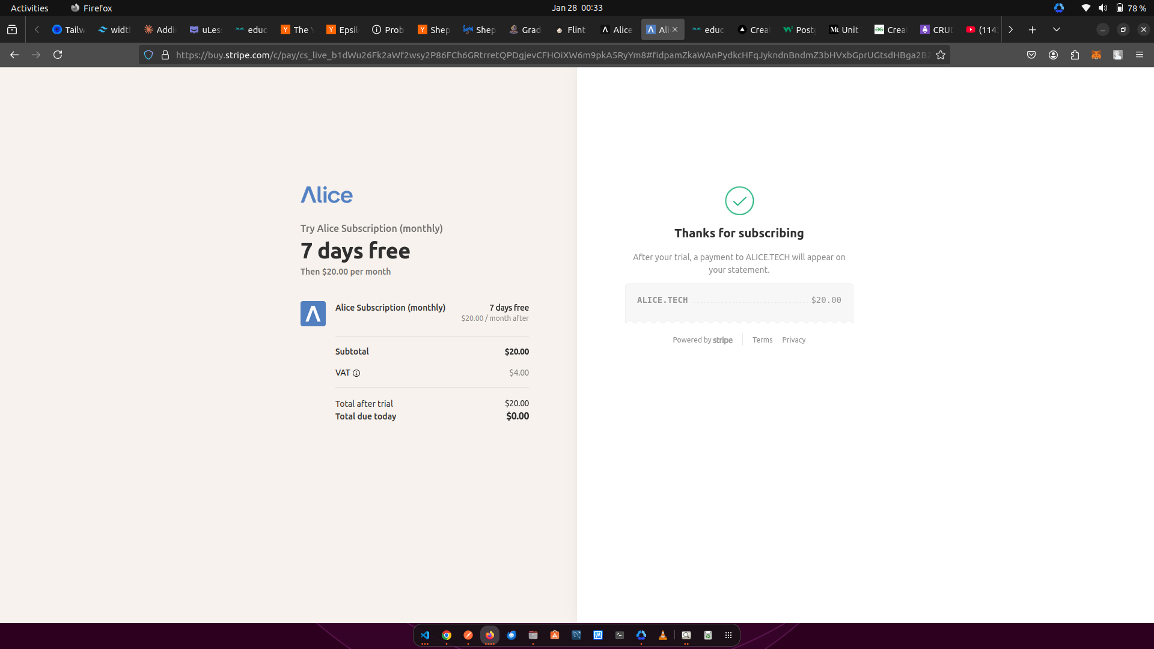Open the Save to Pocket icon
Image resolution: width=1154 pixels, height=649 pixels.
click(1031, 55)
